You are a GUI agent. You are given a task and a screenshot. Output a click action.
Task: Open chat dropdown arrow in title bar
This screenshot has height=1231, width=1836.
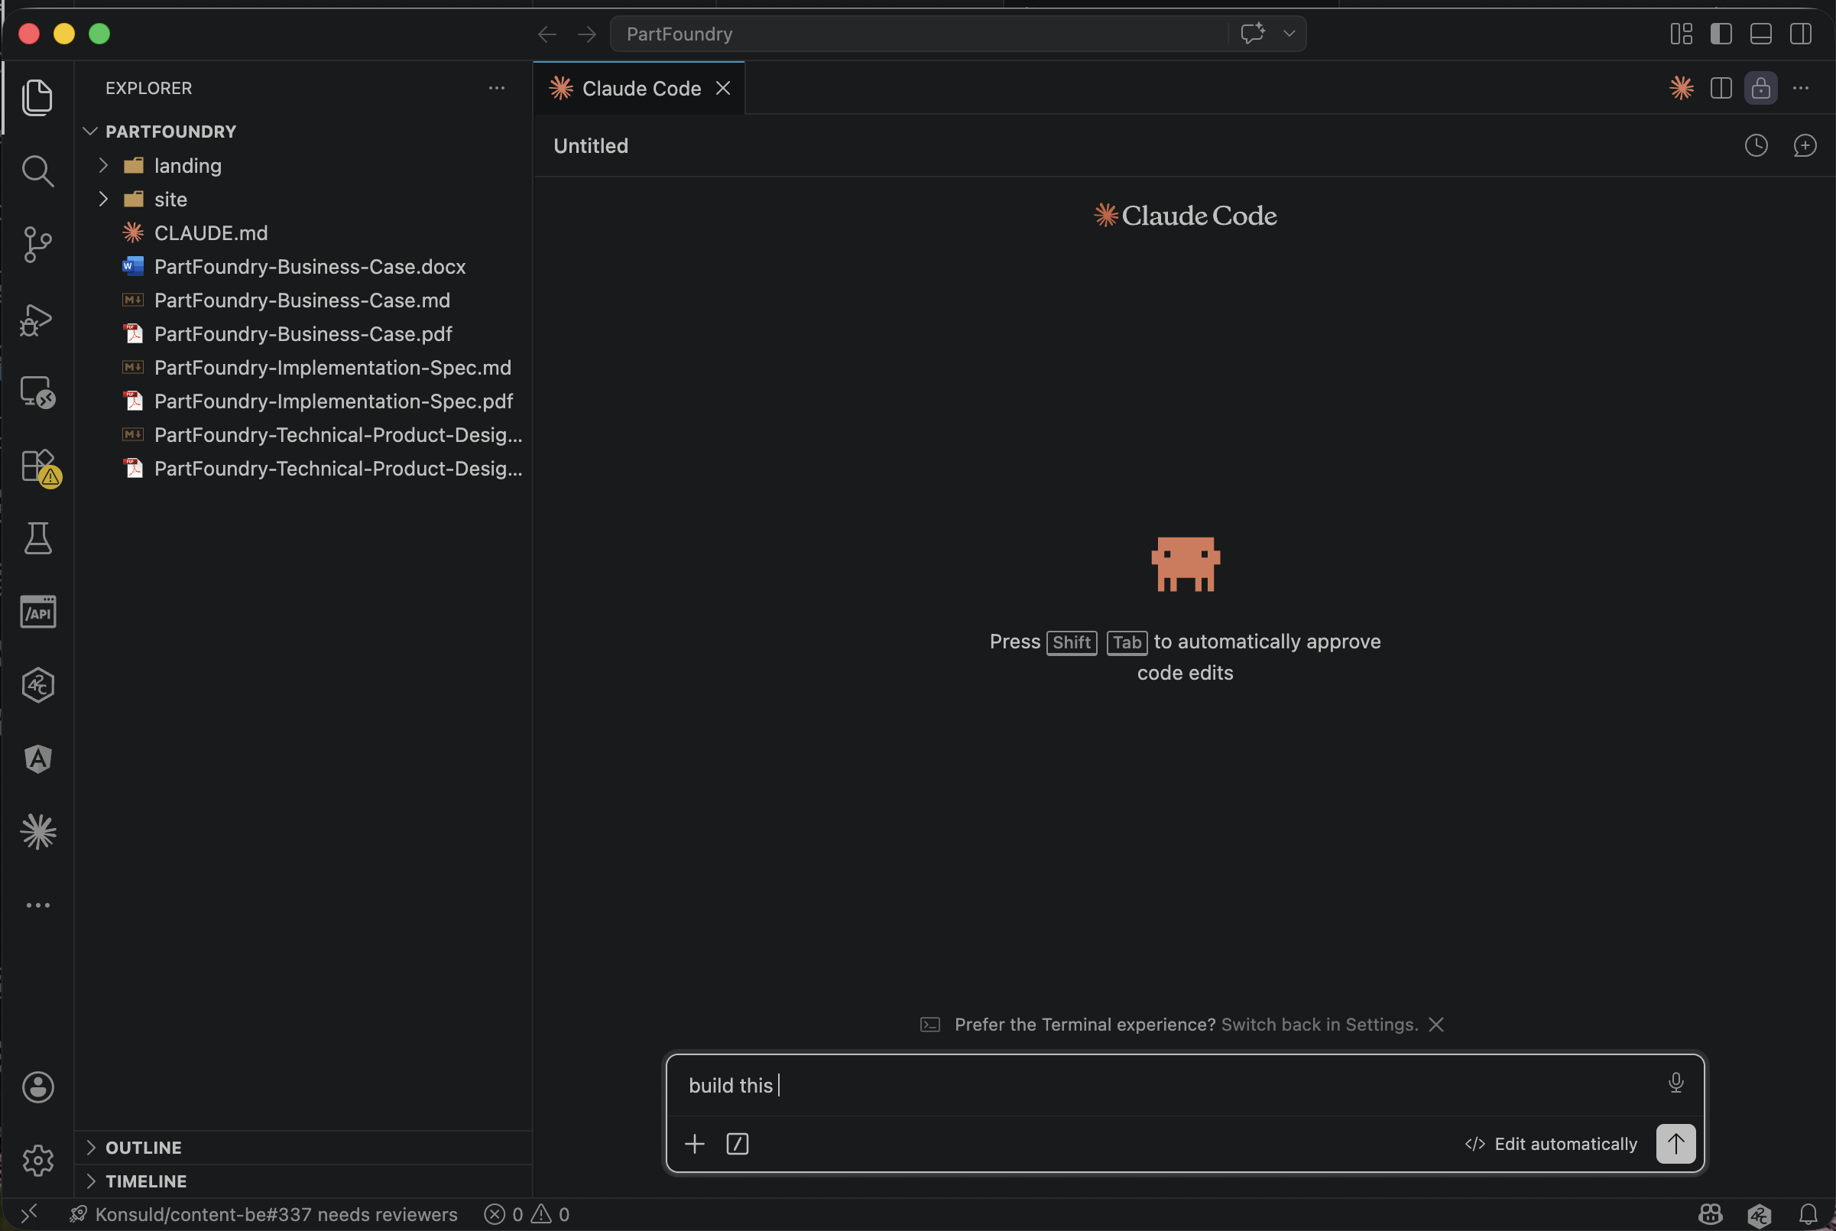tap(1289, 33)
